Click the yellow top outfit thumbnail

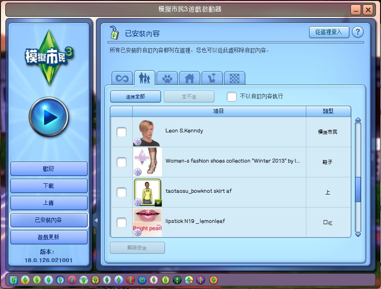[x=148, y=192]
